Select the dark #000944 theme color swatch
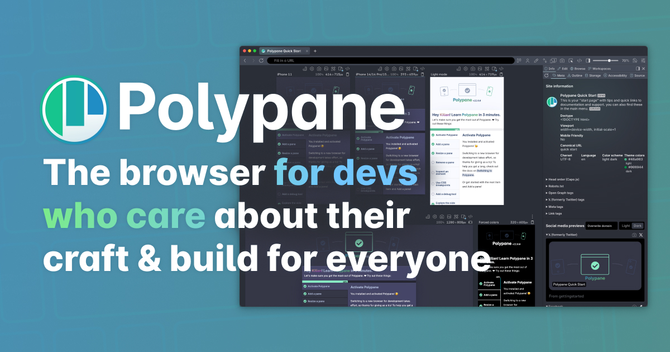The height and width of the screenshot is (352, 670). pos(625,167)
